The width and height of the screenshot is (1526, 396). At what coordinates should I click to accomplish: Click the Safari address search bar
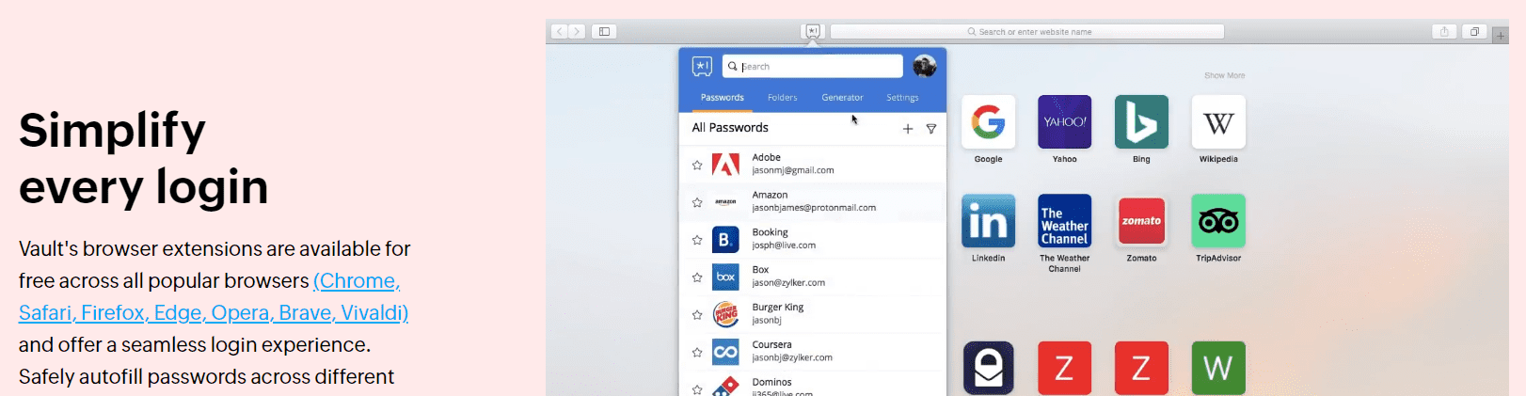(1027, 32)
